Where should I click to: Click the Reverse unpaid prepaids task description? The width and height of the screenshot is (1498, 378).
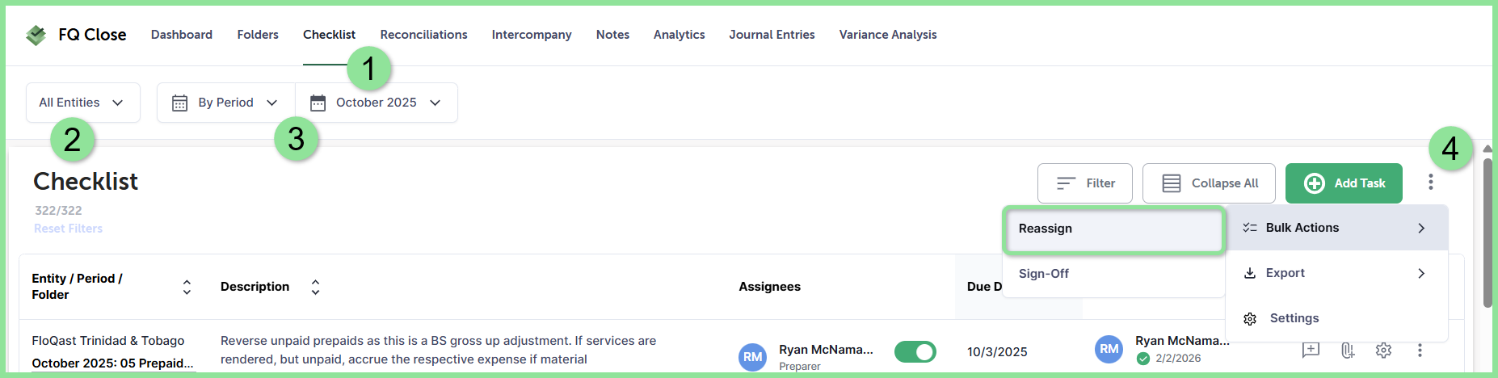438,350
